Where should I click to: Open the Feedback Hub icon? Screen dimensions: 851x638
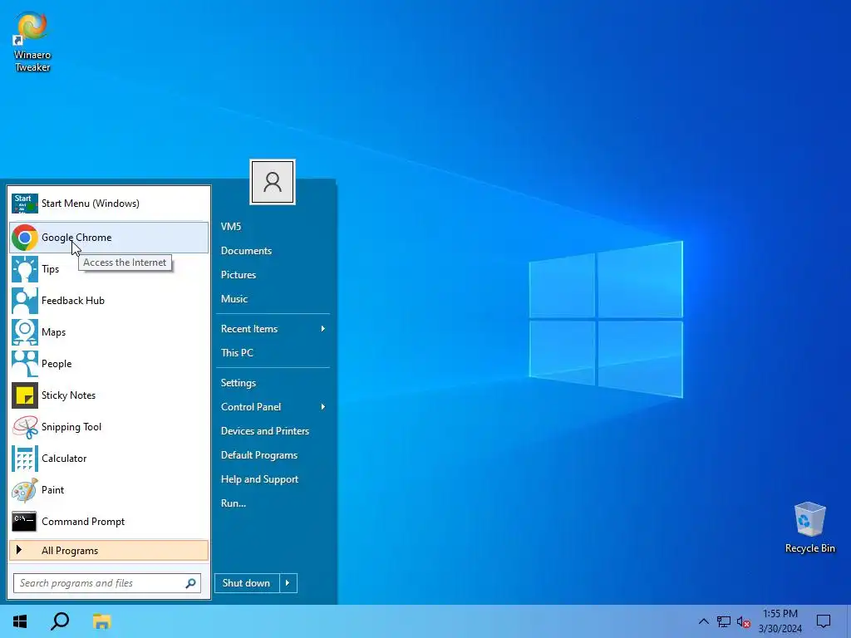point(25,301)
